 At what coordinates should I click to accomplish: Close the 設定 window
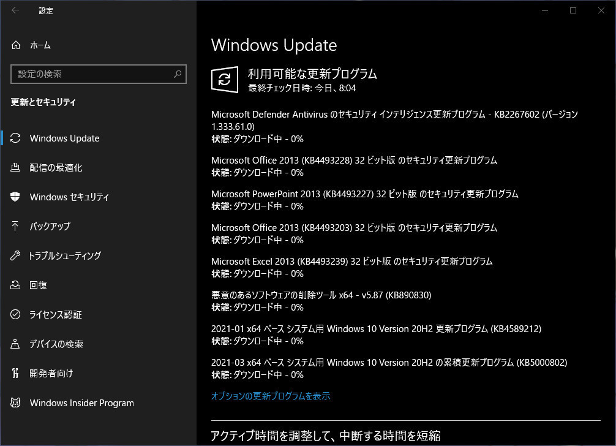click(x=601, y=10)
